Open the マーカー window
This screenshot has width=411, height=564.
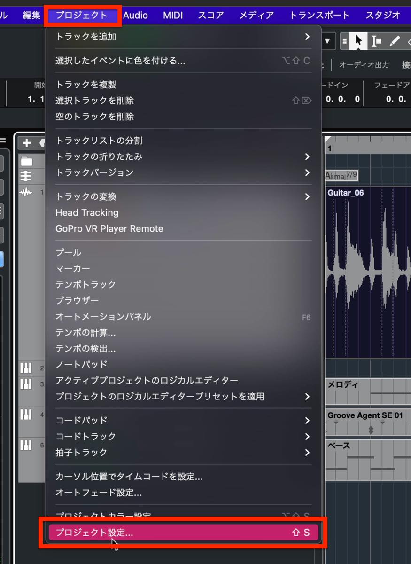coord(183,268)
